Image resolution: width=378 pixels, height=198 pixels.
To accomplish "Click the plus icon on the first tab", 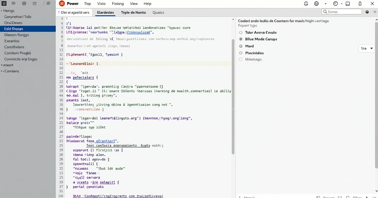I will (x=58, y=12).
